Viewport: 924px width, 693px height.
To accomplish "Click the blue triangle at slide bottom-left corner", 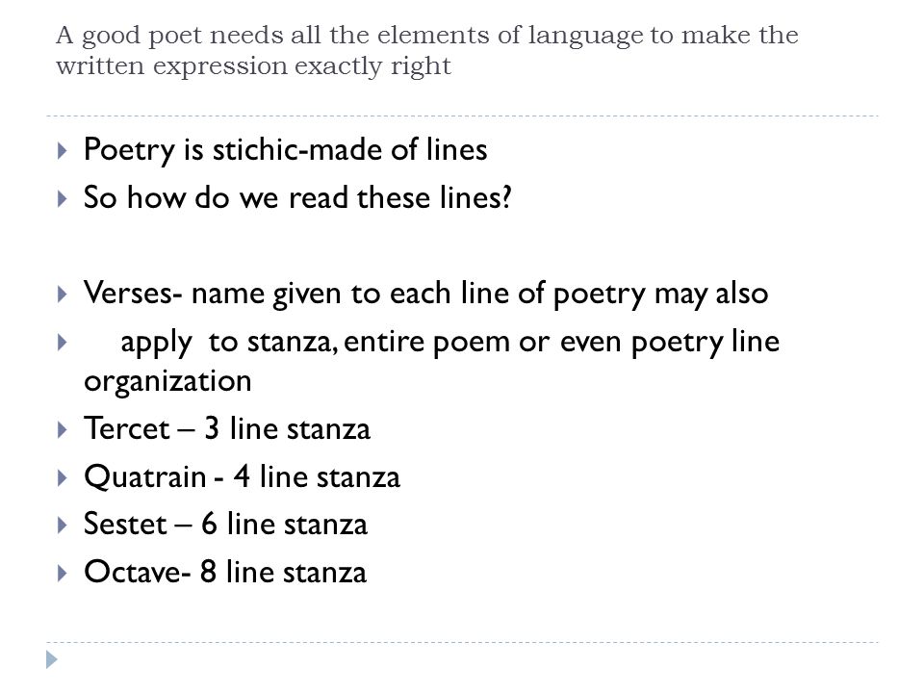I will (x=52, y=659).
